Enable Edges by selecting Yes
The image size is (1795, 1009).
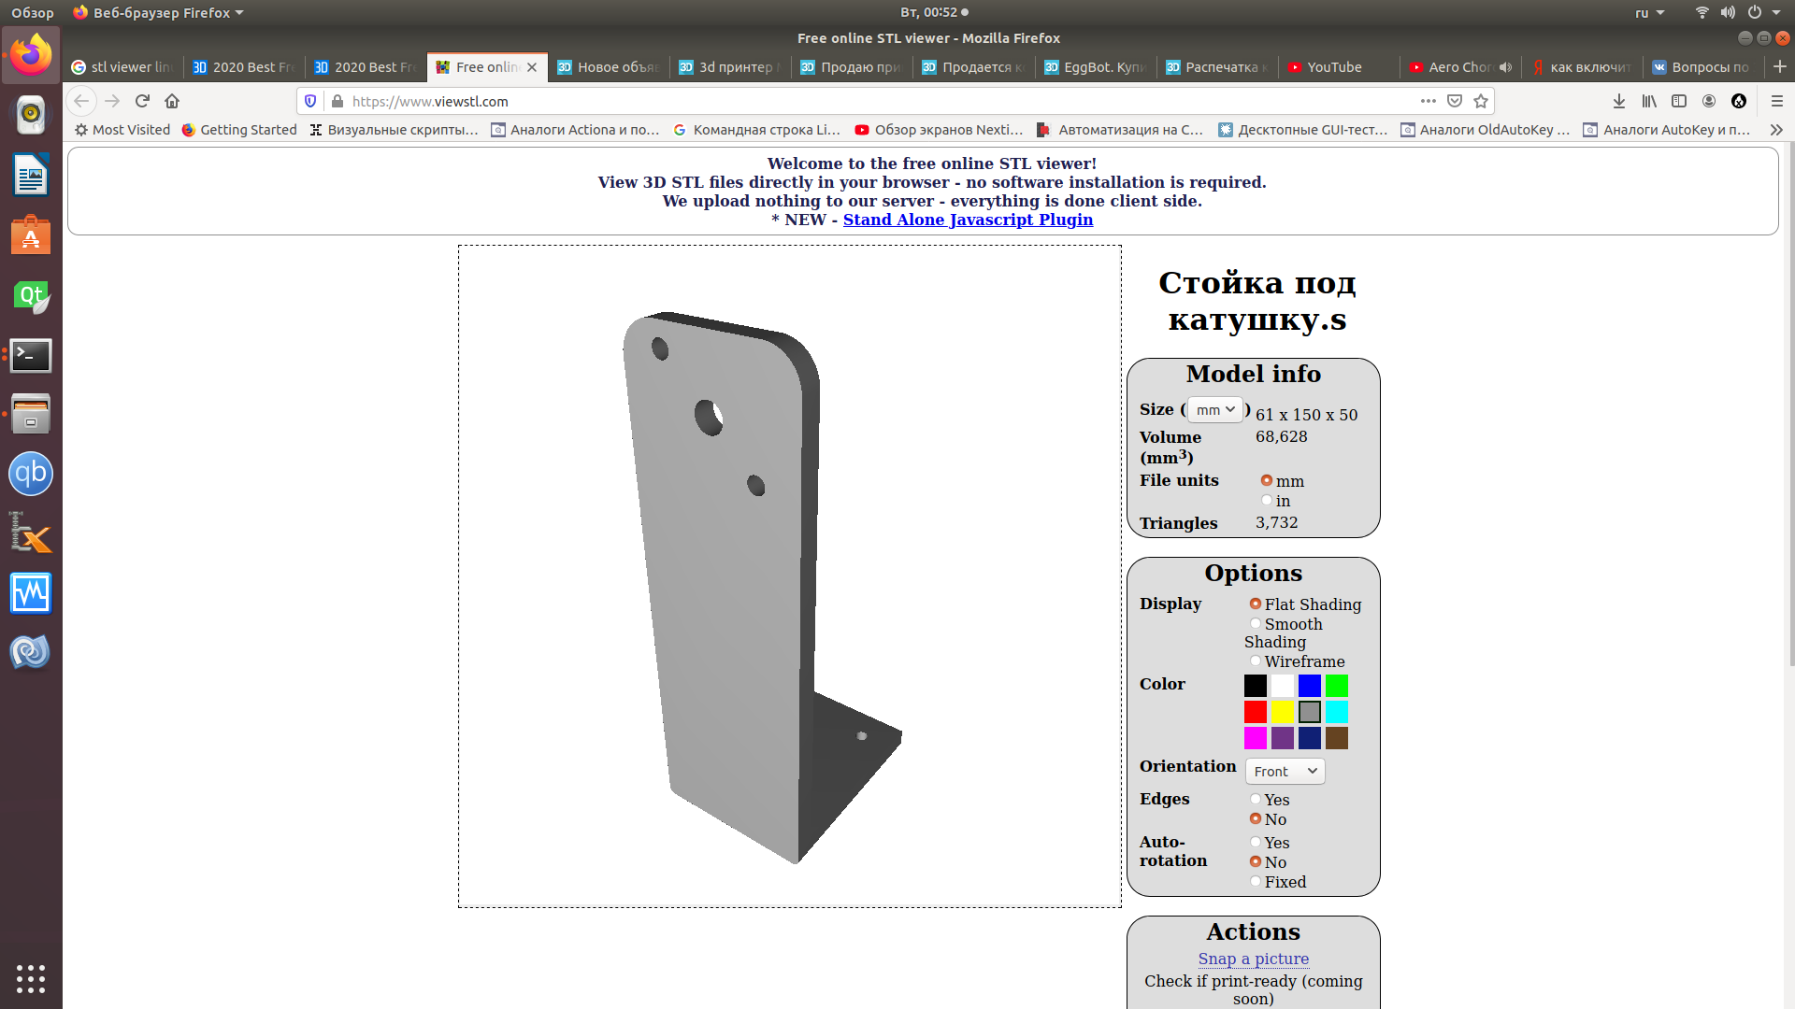[x=1256, y=800]
